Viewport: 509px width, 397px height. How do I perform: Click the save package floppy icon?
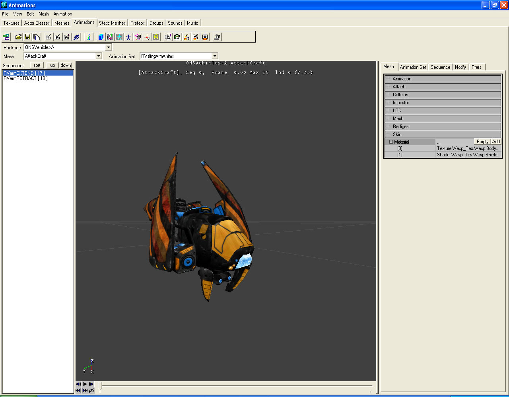pos(27,37)
